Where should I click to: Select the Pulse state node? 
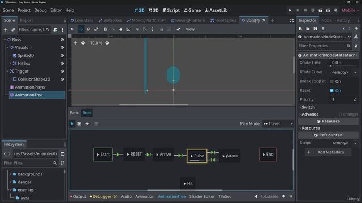click(197, 156)
